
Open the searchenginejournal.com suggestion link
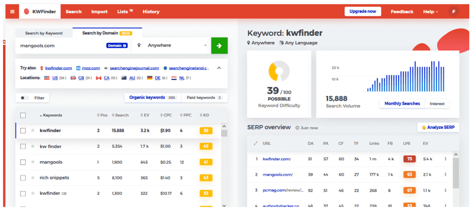134,68
